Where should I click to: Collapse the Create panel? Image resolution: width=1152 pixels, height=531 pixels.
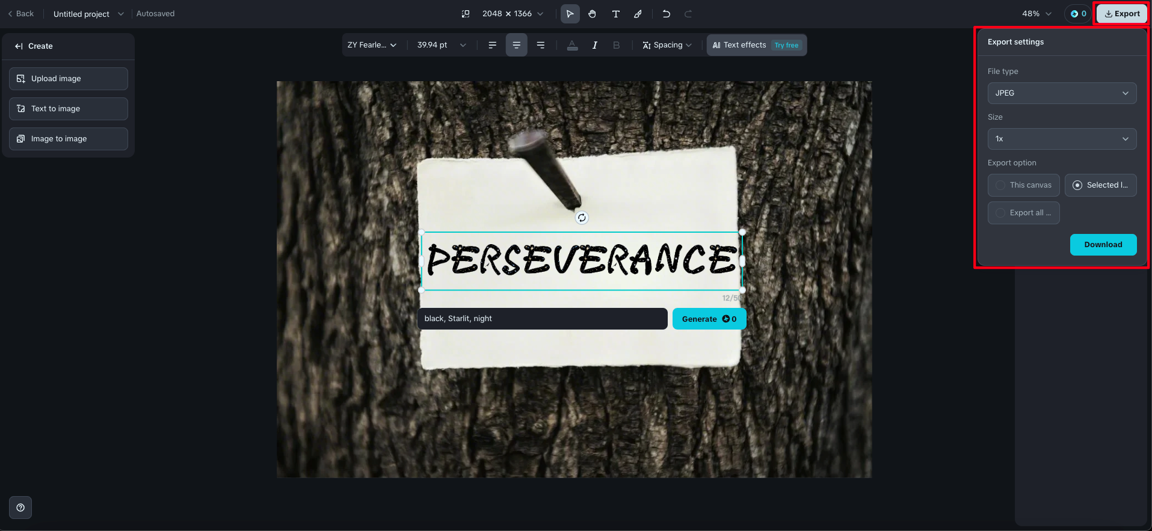tap(19, 46)
